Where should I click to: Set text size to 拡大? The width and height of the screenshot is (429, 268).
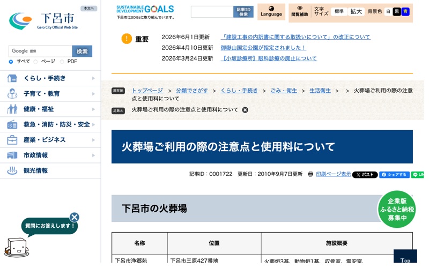(x=356, y=11)
